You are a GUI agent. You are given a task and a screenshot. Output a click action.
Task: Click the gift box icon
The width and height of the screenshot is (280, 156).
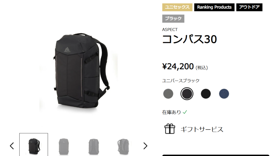tap(170, 129)
